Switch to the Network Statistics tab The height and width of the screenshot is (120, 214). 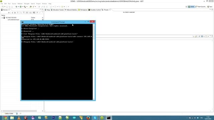pos(71,10)
